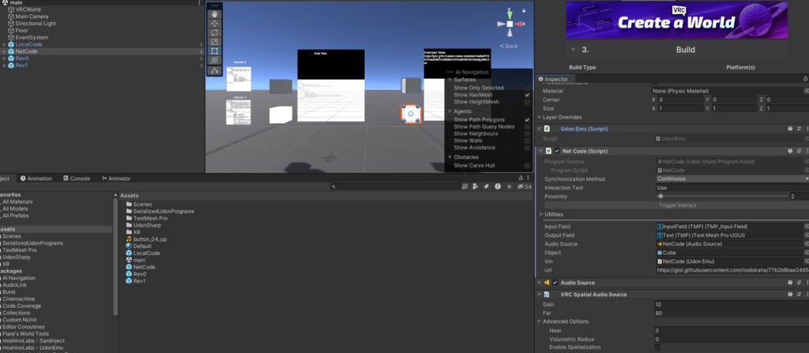Toggle hidden packages visibility showing 34
Screen dimensions: 809x353
(x=525, y=186)
